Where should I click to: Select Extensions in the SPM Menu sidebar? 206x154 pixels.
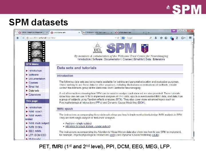click(x=35, y=95)
